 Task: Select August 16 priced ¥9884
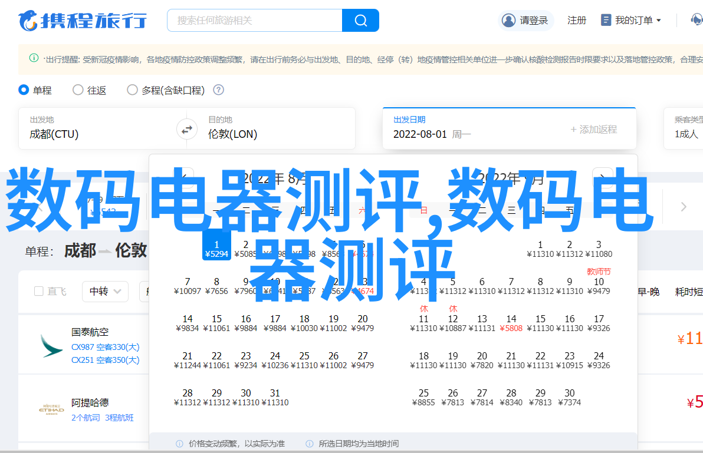[246, 323]
